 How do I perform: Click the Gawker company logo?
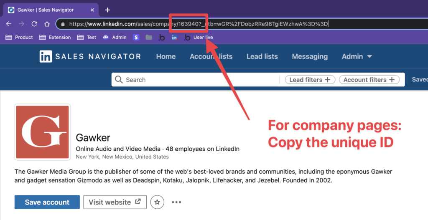[x=42, y=132]
